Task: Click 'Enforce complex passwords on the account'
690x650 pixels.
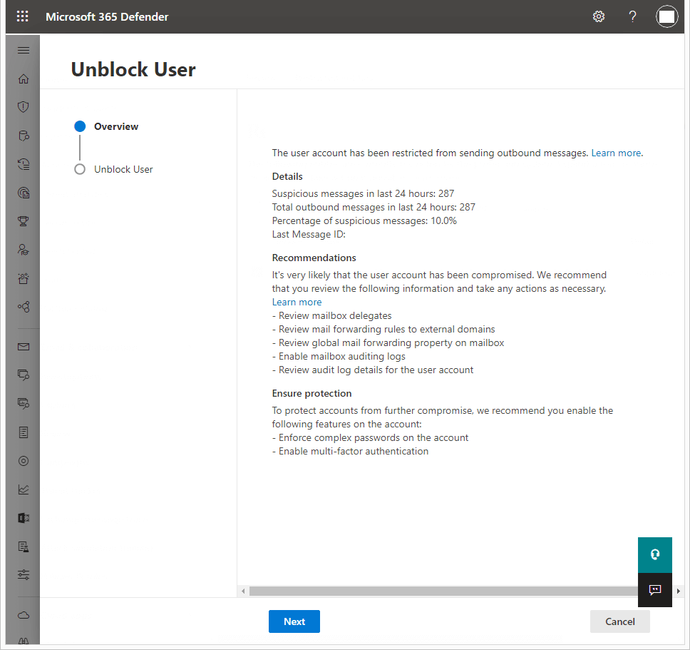Action: (x=374, y=438)
